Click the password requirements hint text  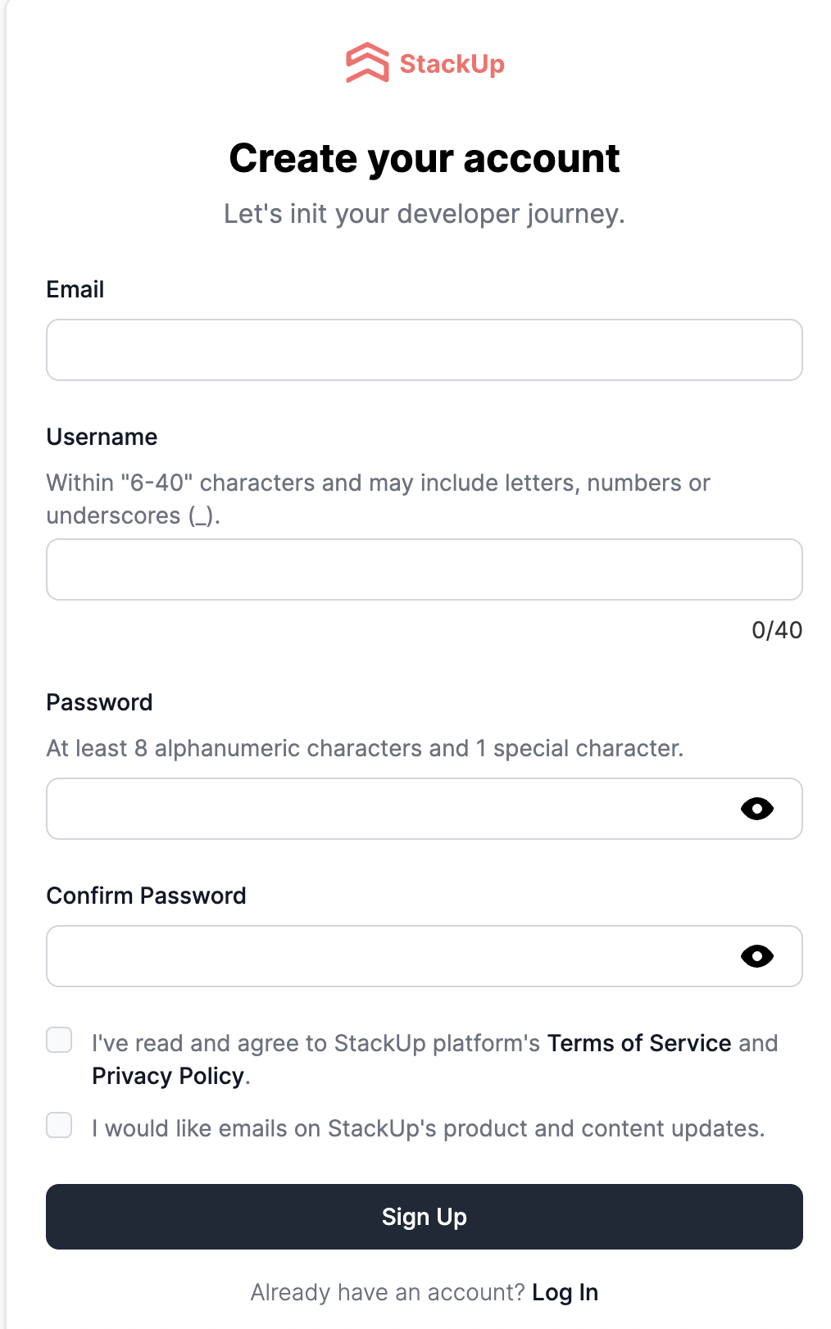[x=365, y=748]
